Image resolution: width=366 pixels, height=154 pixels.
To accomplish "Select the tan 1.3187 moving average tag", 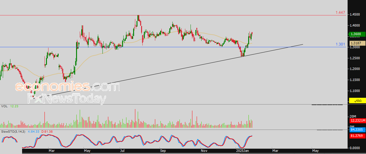I will click(x=357, y=43).
